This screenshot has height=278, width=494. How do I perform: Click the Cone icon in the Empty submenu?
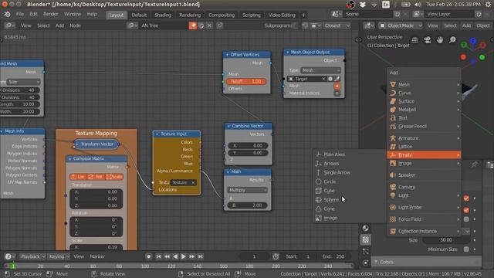319,208
